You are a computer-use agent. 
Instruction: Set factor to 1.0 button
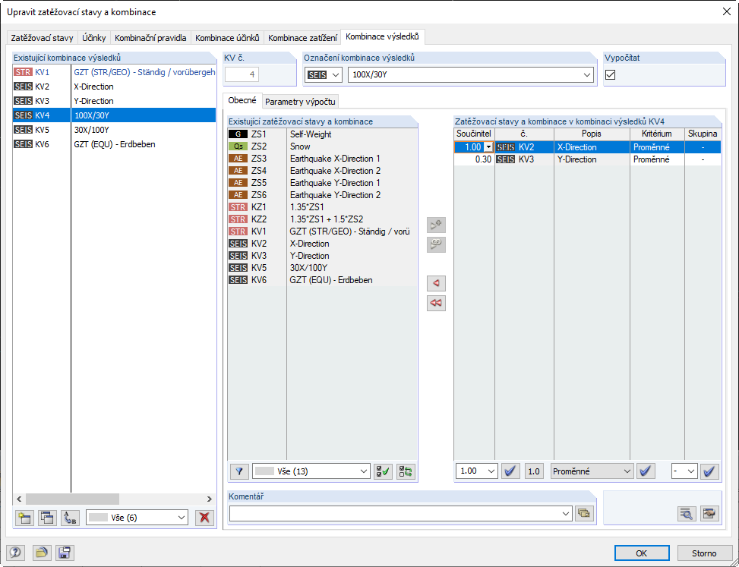[533, 471]
